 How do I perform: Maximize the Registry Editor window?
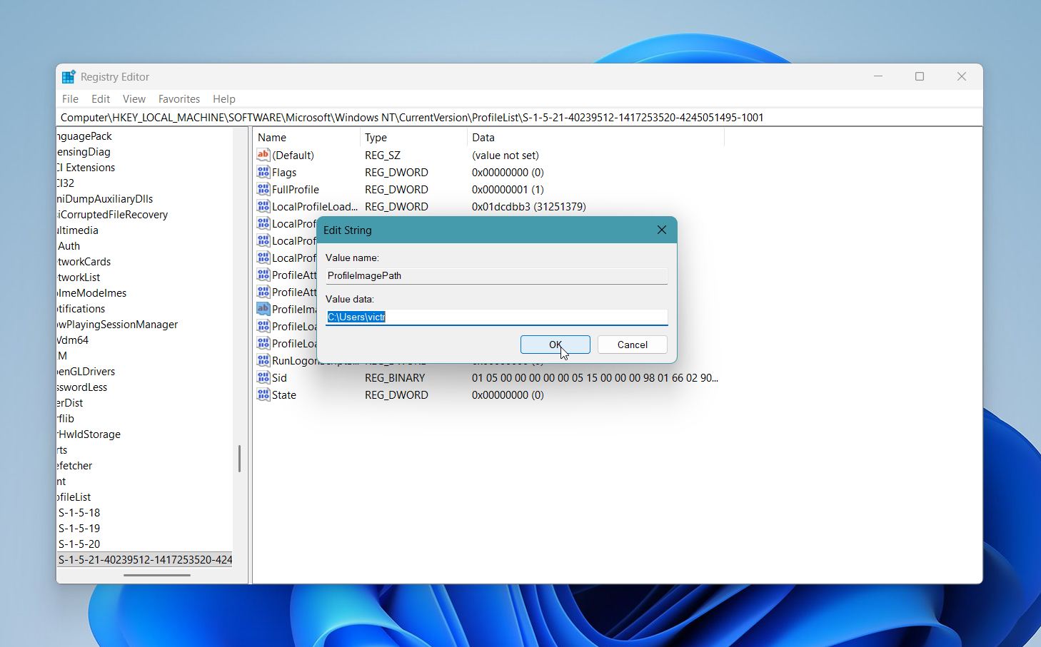(x=920, y=76)
